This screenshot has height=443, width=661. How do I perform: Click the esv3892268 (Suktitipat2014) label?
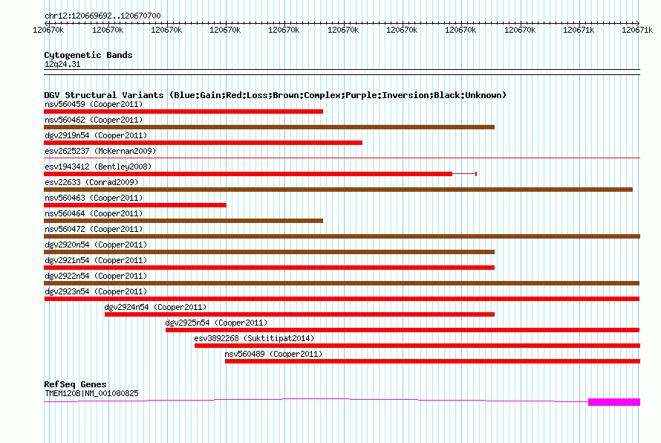tap(254, 338)
